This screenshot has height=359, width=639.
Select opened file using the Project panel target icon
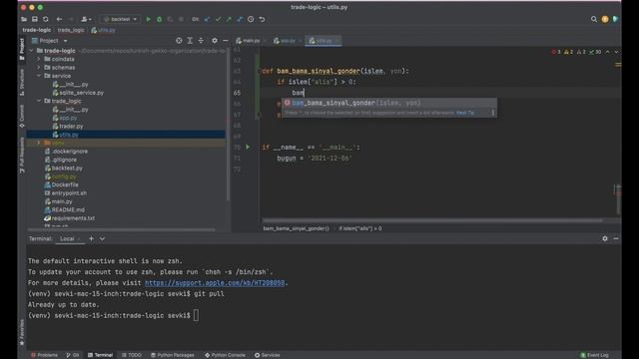coord(179,40)
